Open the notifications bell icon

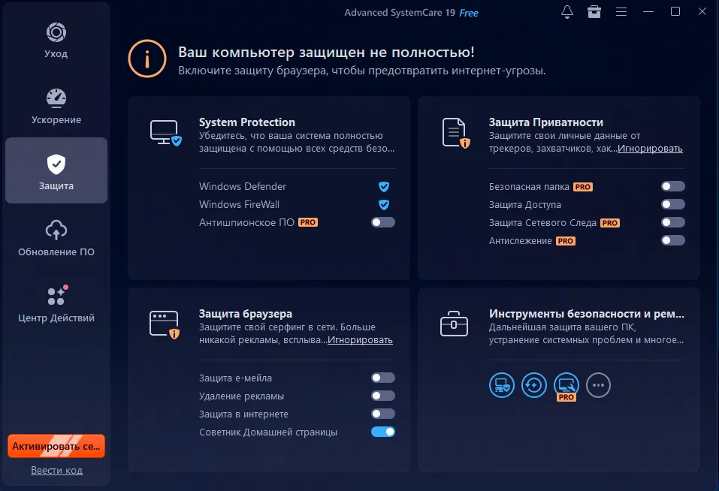coord(567,12)
